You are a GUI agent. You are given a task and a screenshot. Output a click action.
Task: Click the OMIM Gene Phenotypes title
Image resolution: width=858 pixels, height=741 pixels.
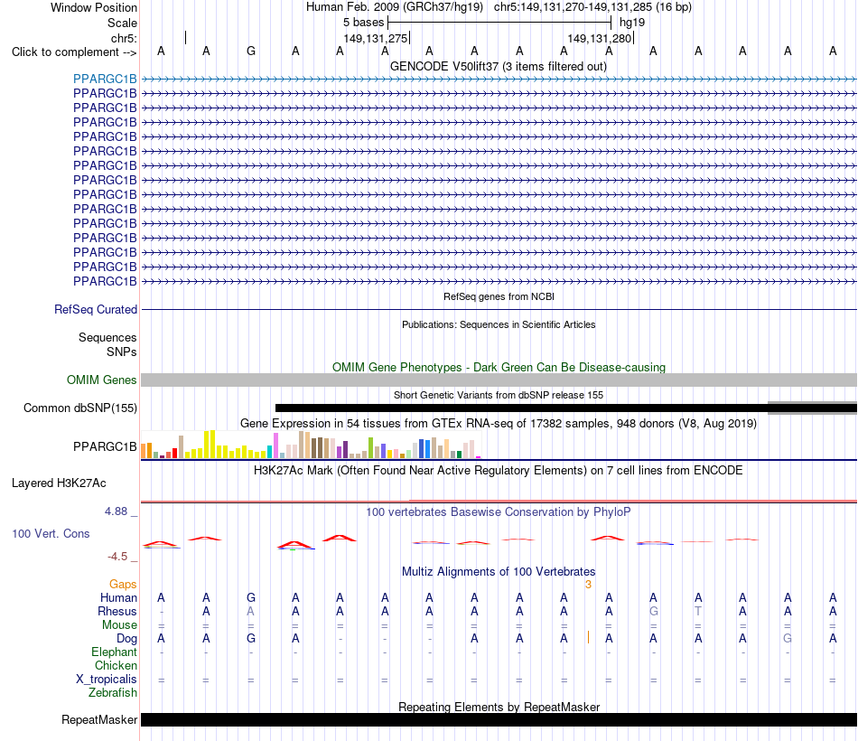[x=499, y=367]
